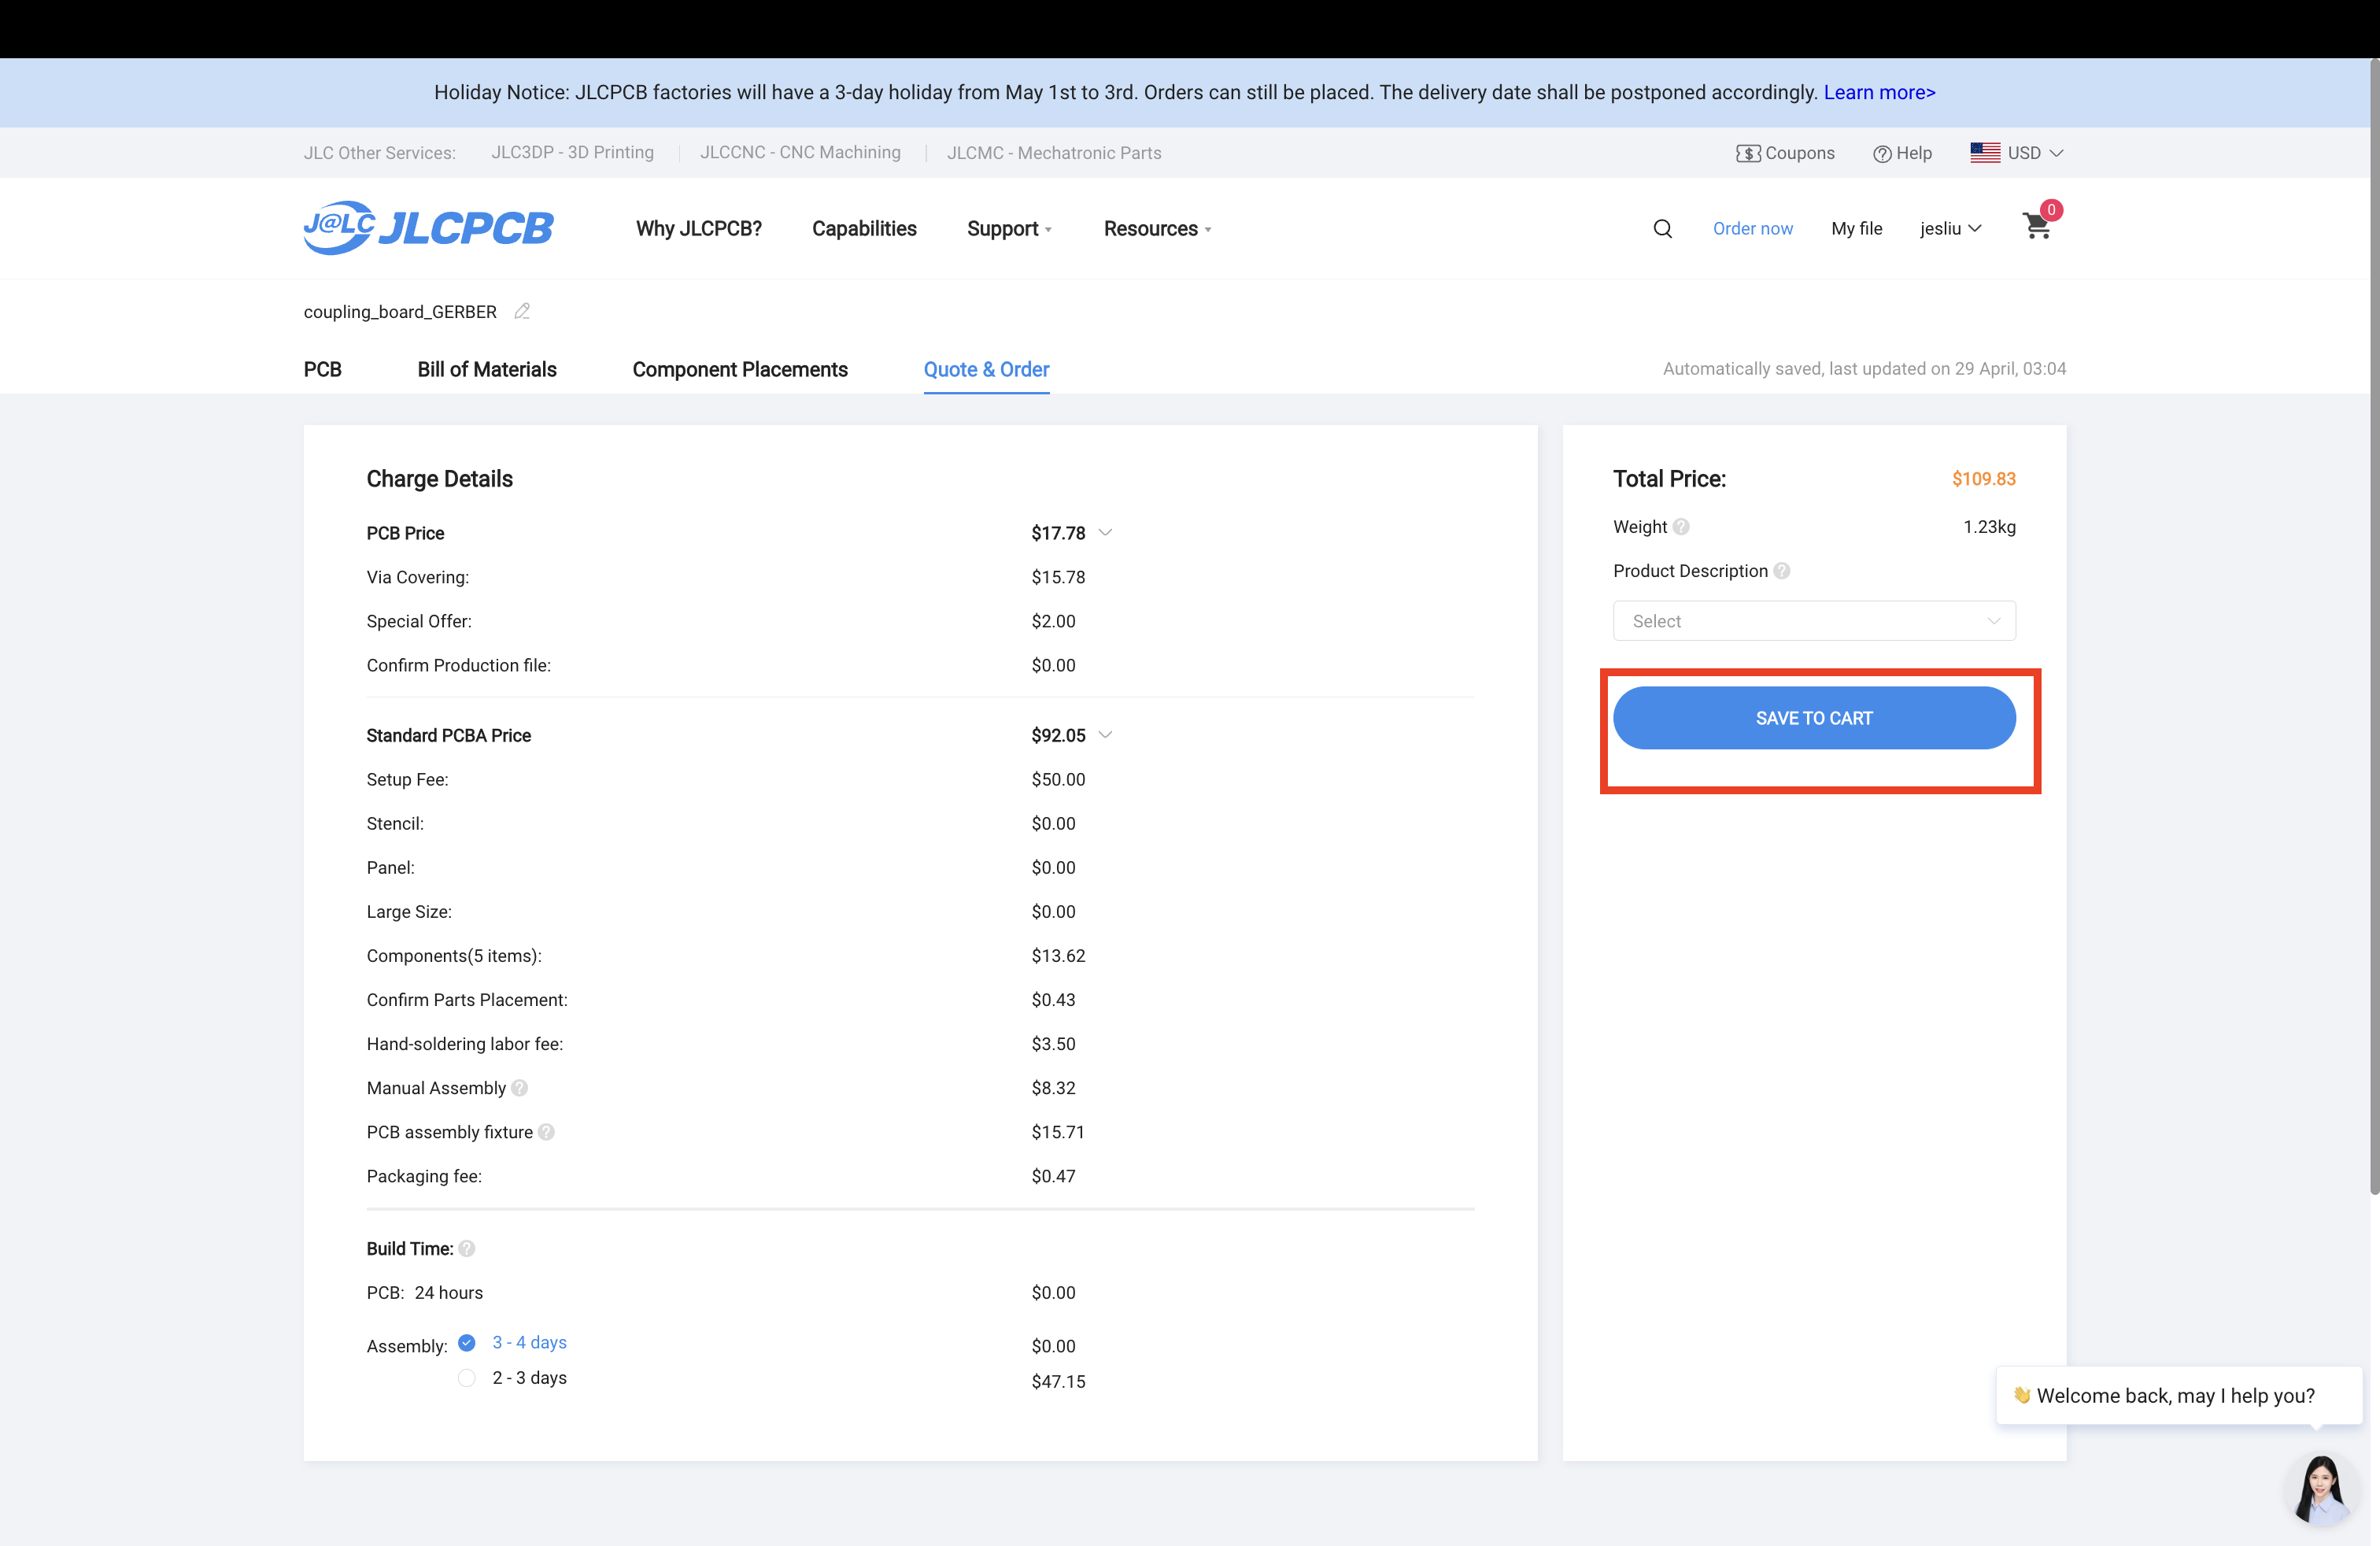The height and width of the screenshot is (1546, 2380).
Task: Click the Via Covering $15.78 amount
Action: (x=1058, y=577)
